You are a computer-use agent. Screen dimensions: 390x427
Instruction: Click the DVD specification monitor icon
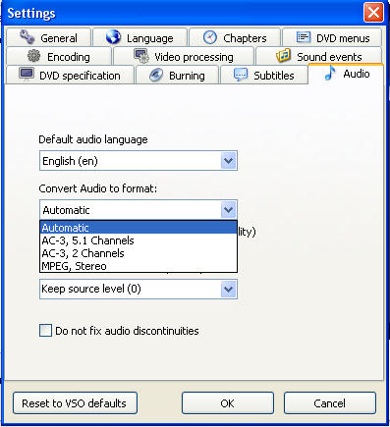click(x=27, y=75)
